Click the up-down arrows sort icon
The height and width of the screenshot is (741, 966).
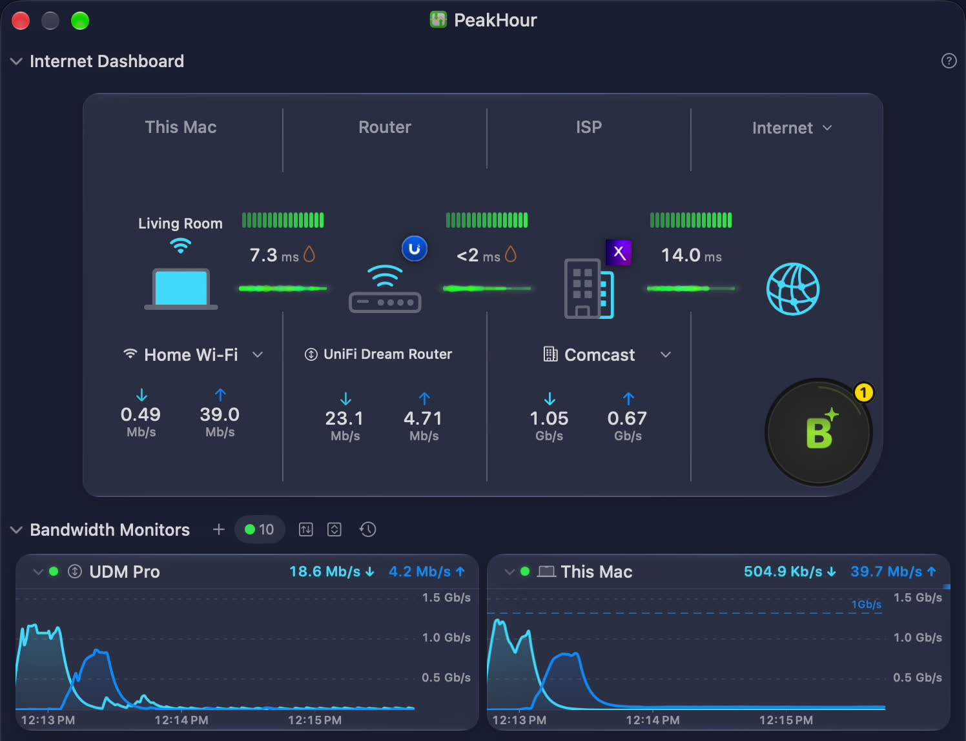click(x=306, y=529)
